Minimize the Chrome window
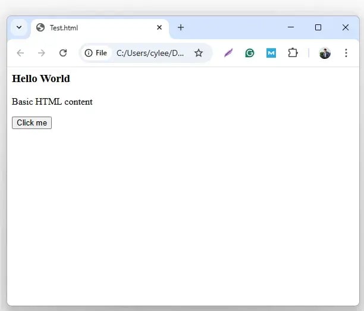The image size is (364, 311). pos(291,27)
